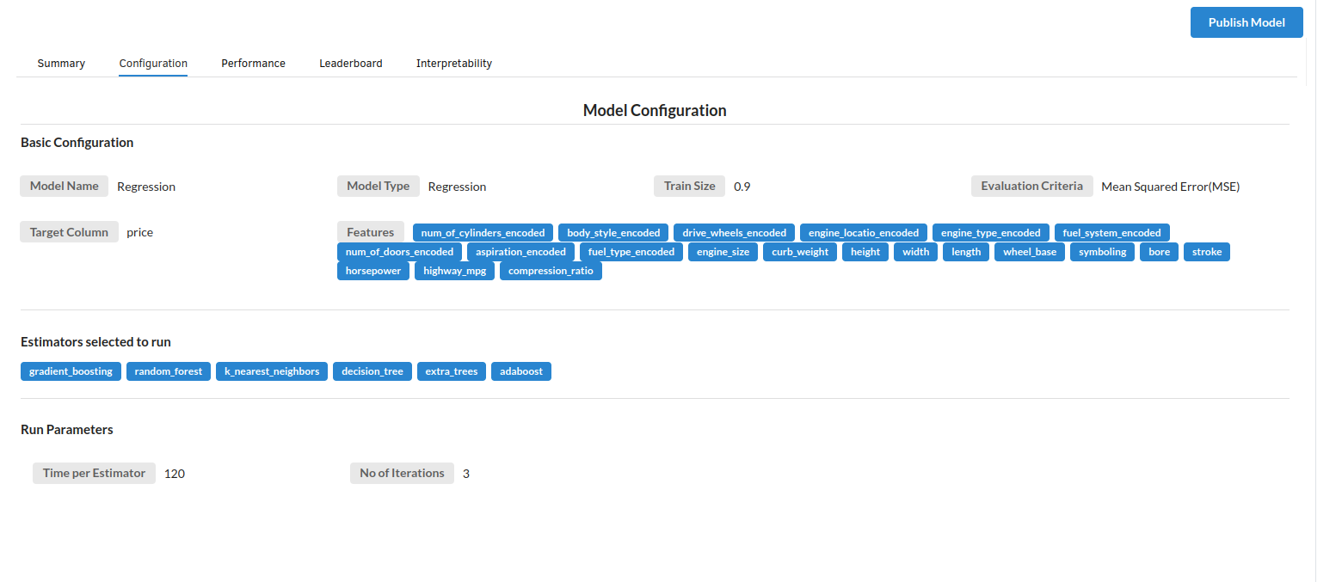Click the Evaluation Criteria label

[1031, 186]
